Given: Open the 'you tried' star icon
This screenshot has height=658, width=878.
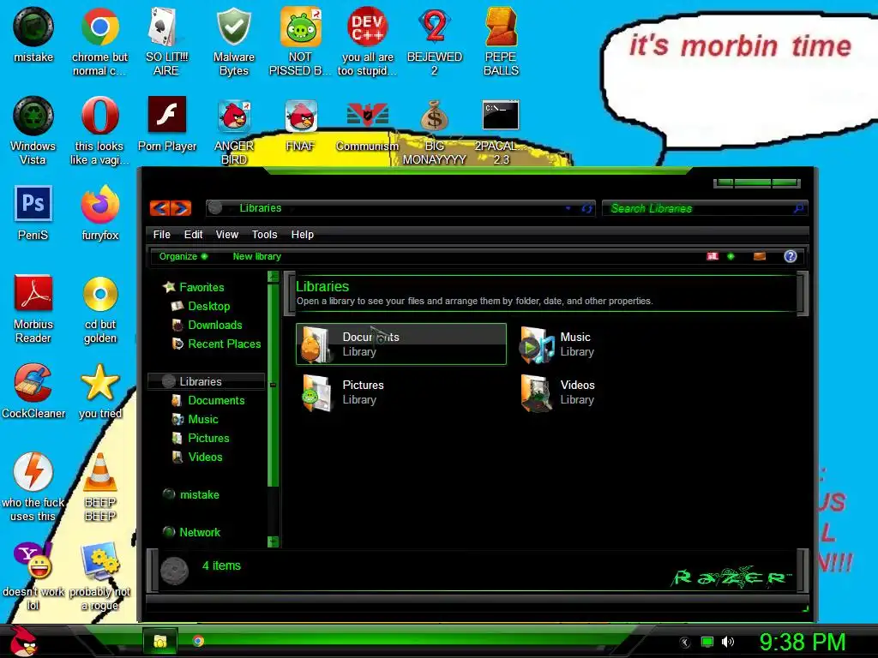Looking at the screenshot, I should [100, 391].
